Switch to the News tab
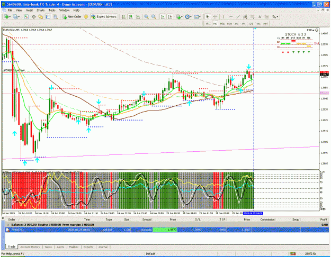This screenshot has width=331, height=257. coord(48,247)
